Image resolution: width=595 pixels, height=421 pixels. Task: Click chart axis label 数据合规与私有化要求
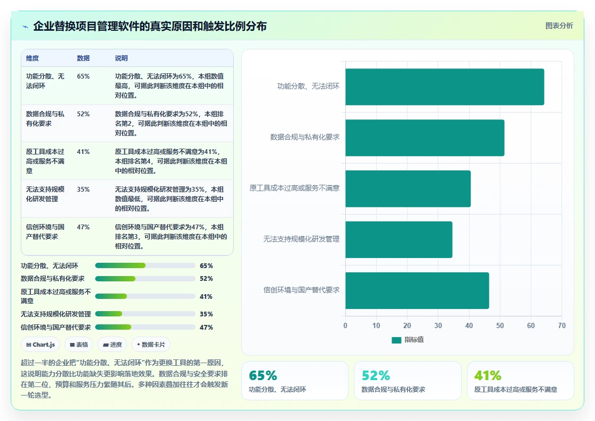coord(305,138)
